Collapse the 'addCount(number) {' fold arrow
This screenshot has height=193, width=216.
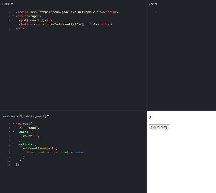[14, 148]
